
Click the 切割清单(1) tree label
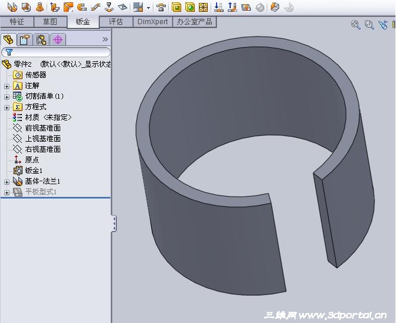44,96
